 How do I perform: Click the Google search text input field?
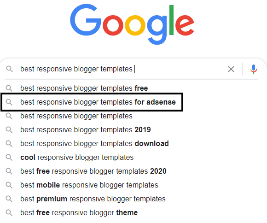click(x=121, y=69)
